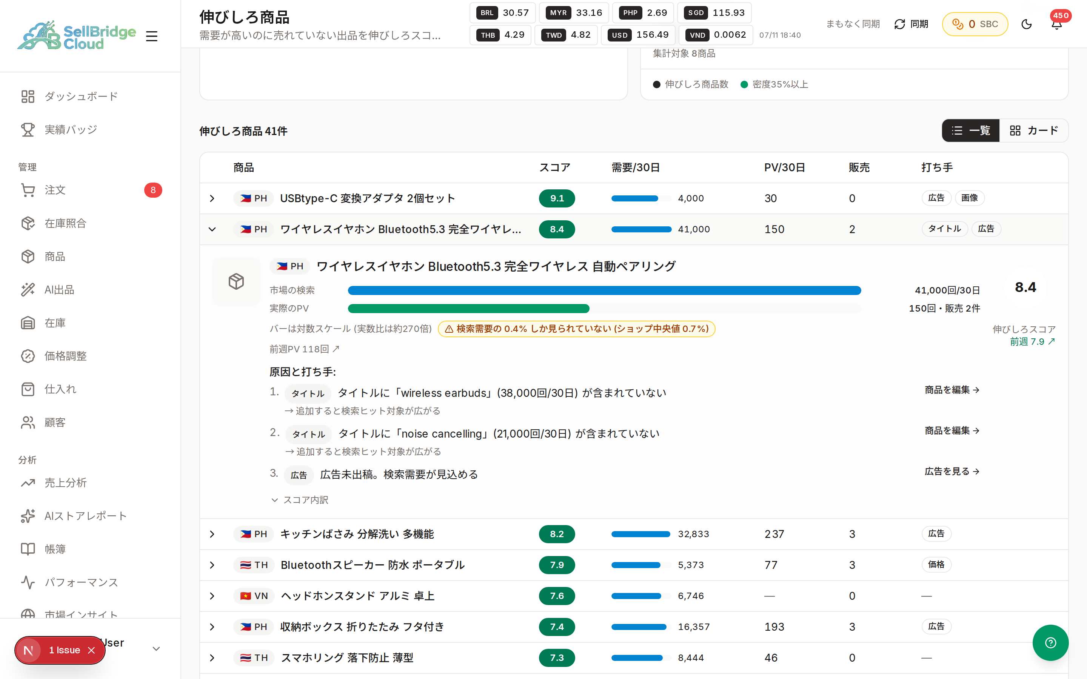Collapse ワイヤレスイヤホン row
This screenshot has height=679, width=1087.
(x=212, y=229)
